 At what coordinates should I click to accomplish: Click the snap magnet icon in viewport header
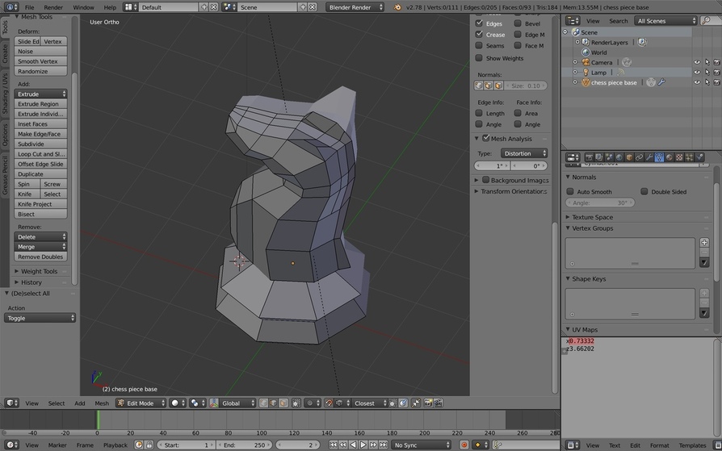click(x=329, y=403)
